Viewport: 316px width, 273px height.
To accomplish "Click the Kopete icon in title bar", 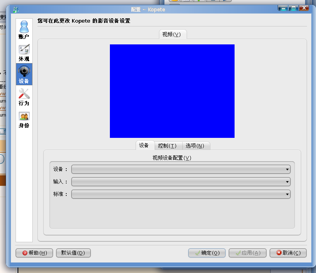I will coord(16,9).
